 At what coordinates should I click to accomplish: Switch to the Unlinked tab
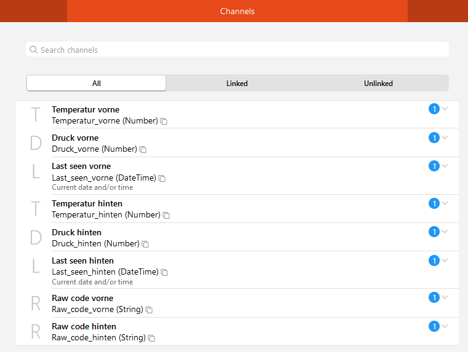pos(378,84)
